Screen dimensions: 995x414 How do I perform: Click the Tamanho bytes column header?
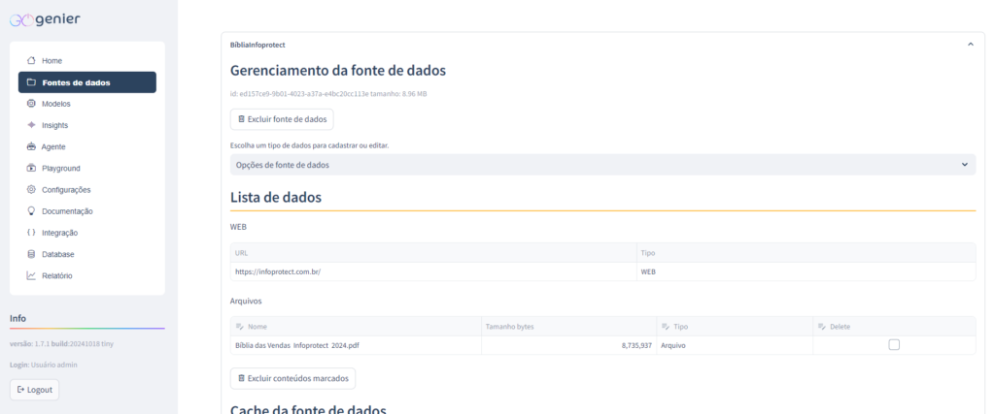(x=509, y=327)
